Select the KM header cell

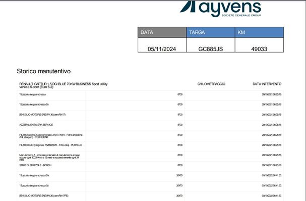pos(259,32)
